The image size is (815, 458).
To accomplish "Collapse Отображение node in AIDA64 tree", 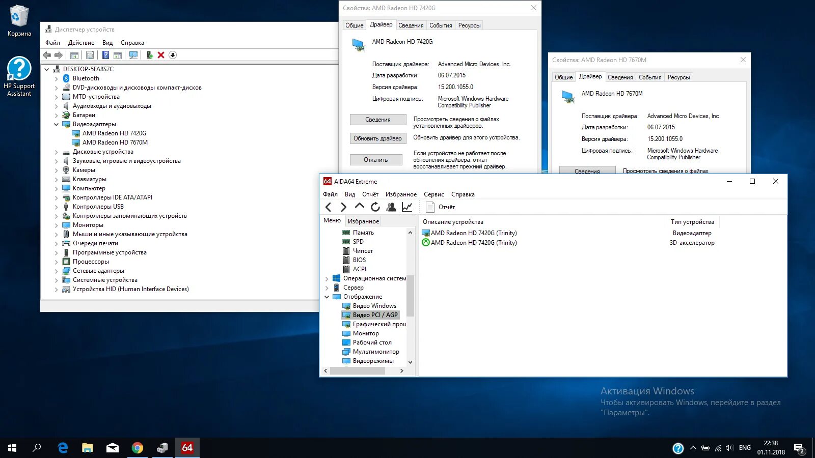I will [x=327, y=297].
